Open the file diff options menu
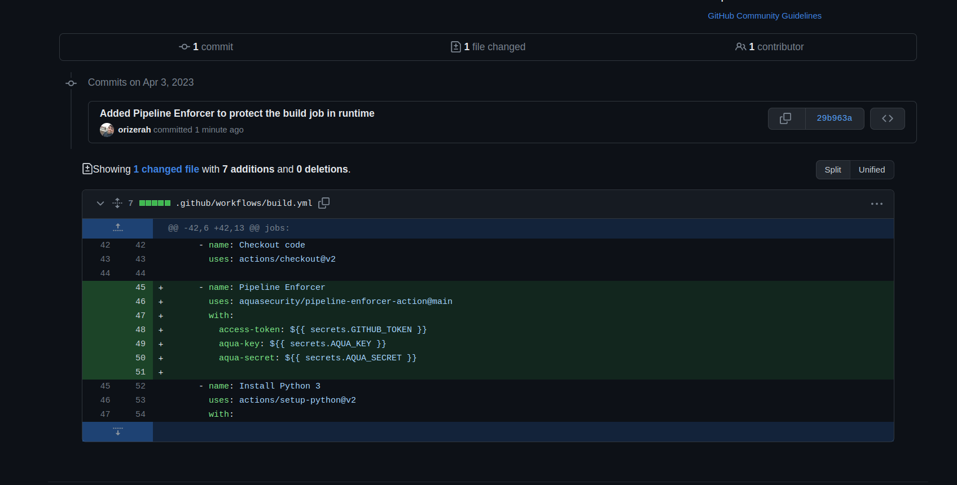957x485 pixels. 876,204
